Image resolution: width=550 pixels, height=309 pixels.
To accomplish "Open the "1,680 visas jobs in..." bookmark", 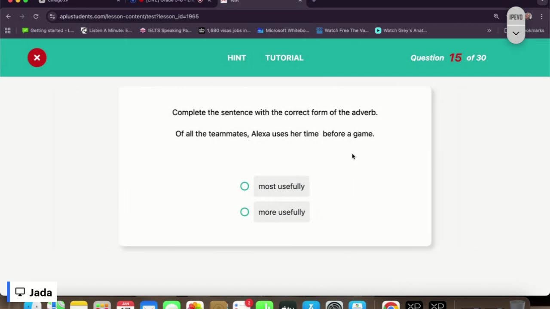I will tap(224, 30).
